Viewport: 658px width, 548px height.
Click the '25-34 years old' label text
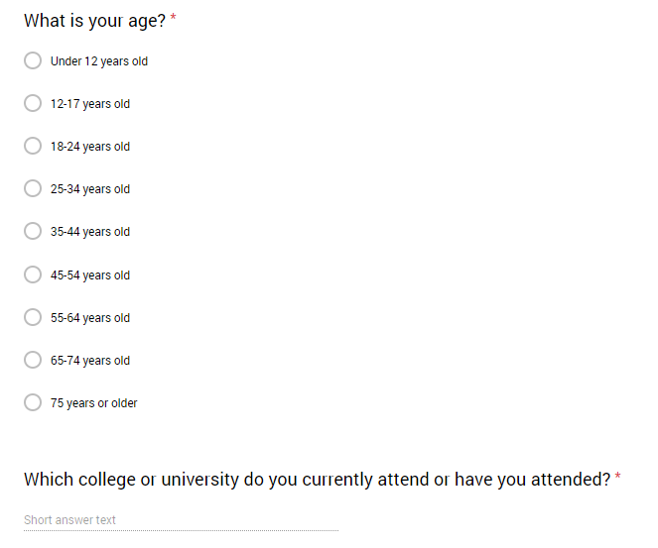90,189
